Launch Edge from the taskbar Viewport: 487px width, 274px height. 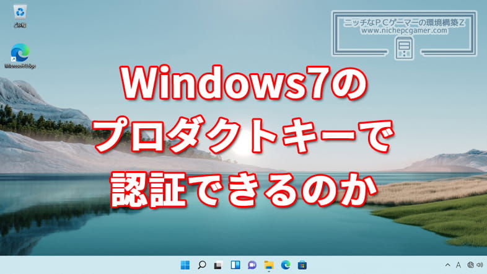pos(286,265)
